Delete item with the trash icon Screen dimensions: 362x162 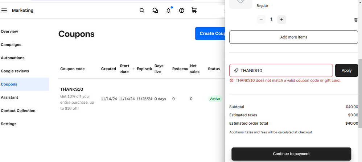(355, 20)
